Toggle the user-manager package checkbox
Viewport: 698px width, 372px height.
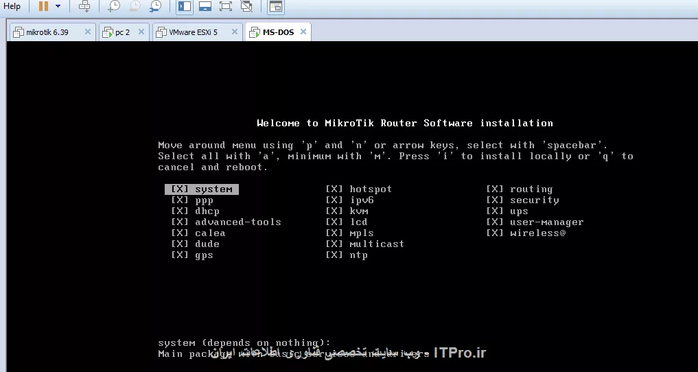click(x=495, y=222)
